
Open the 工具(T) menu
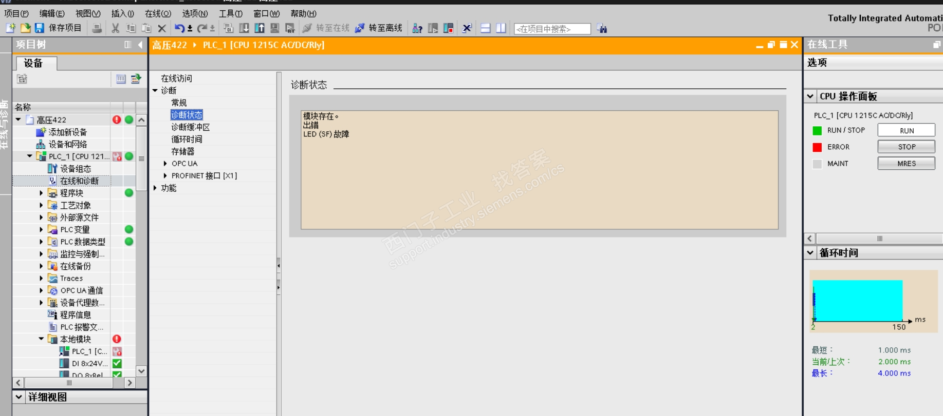pyautogui.click(x=231, y=13)
